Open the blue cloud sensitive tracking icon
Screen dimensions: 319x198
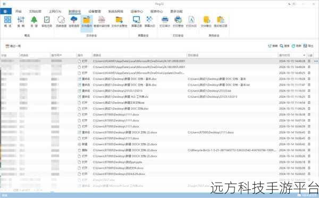[x=74, y=22]
